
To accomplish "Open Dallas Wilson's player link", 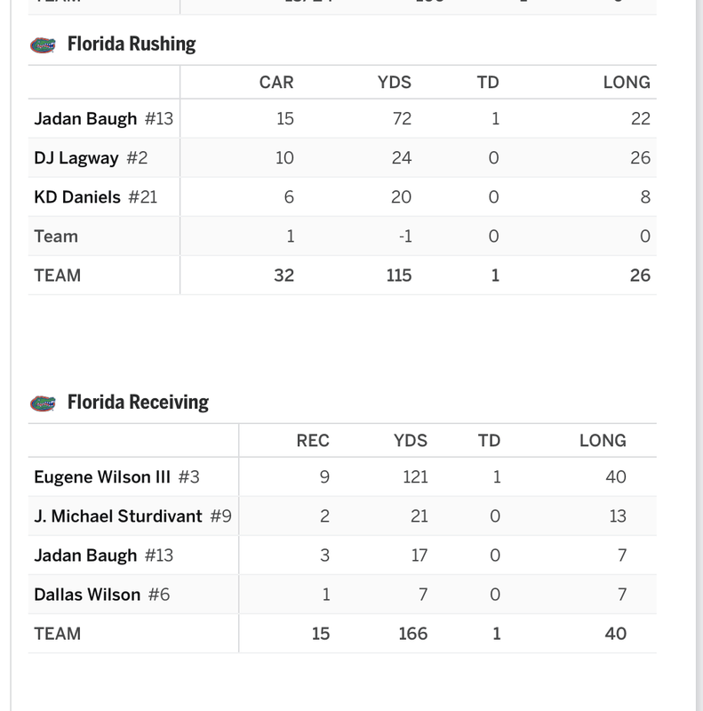I will [x=87, y=595].
